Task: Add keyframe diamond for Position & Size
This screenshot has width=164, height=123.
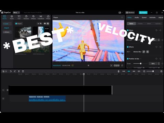Action: (160, 59)
